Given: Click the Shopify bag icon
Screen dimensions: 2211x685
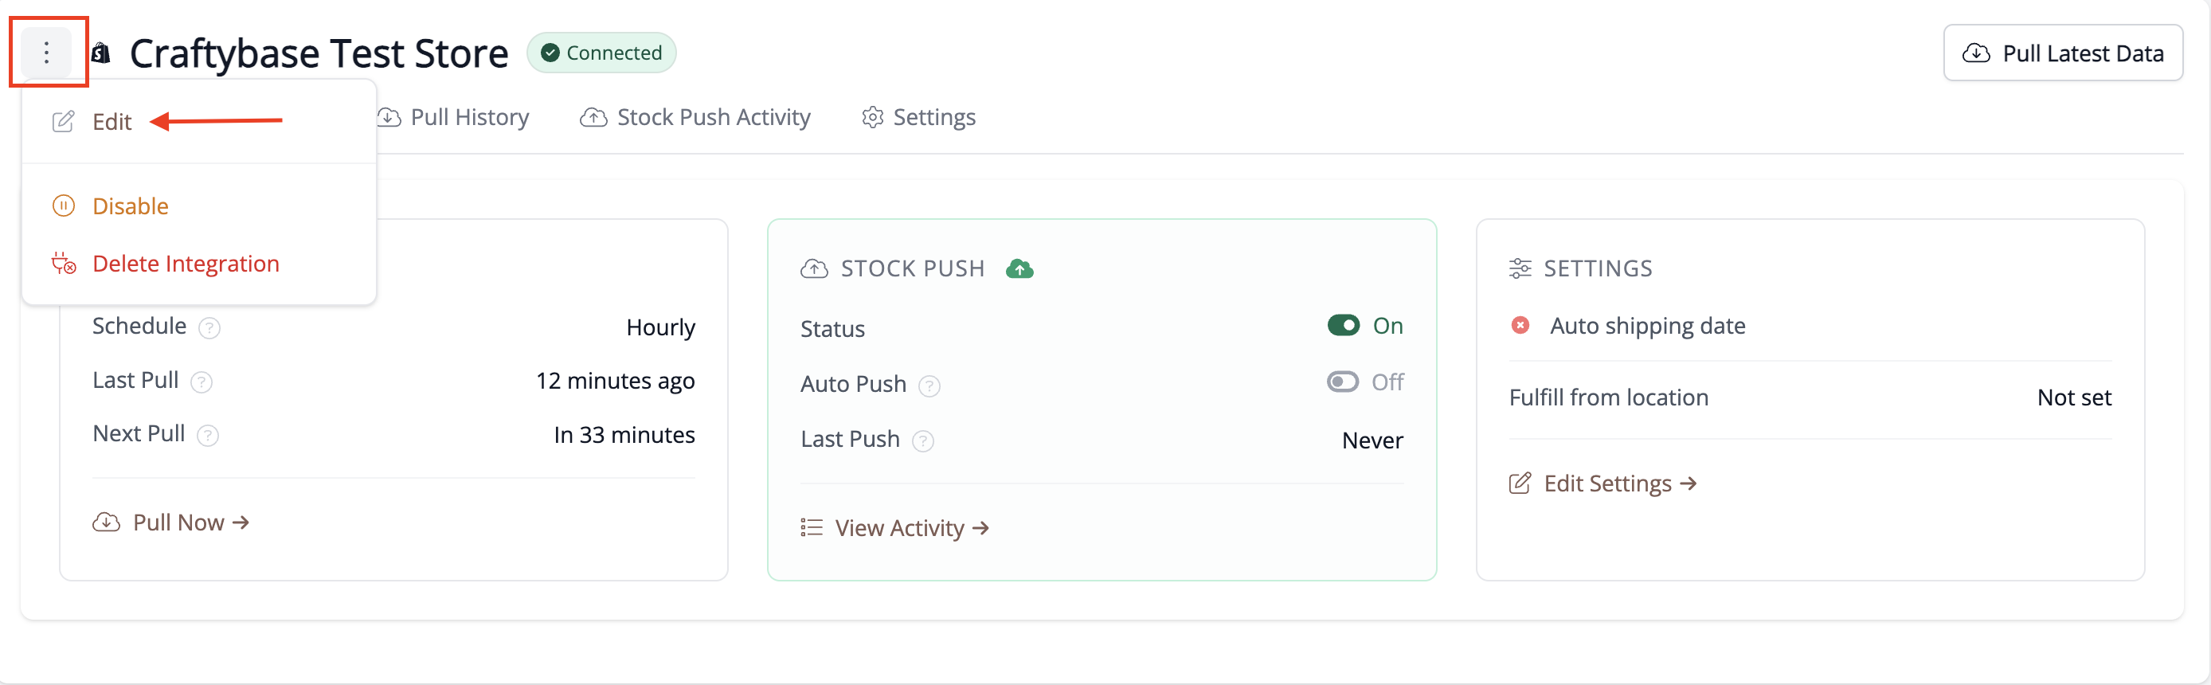Looking at the screenshot, I should pyautogui.click(x=101, y=53).
